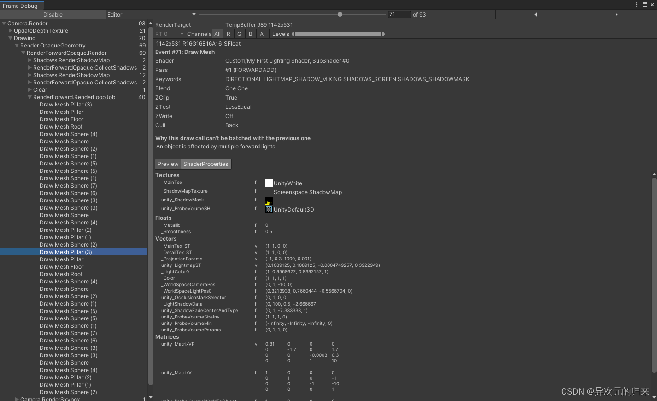Image resolution: width=657 pixels, height=401 pixels.
Task: Toggle the A channel view
Action: point(262,34)
